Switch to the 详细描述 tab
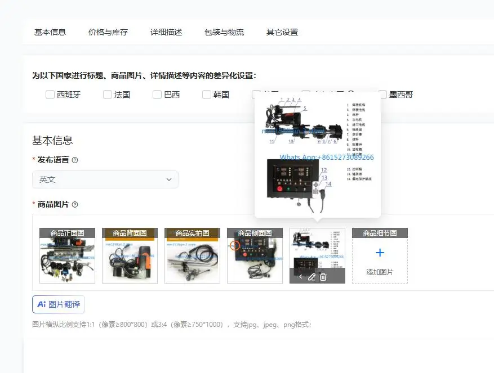The height and width of the screenshot is (373, 494). pos(166,32)
